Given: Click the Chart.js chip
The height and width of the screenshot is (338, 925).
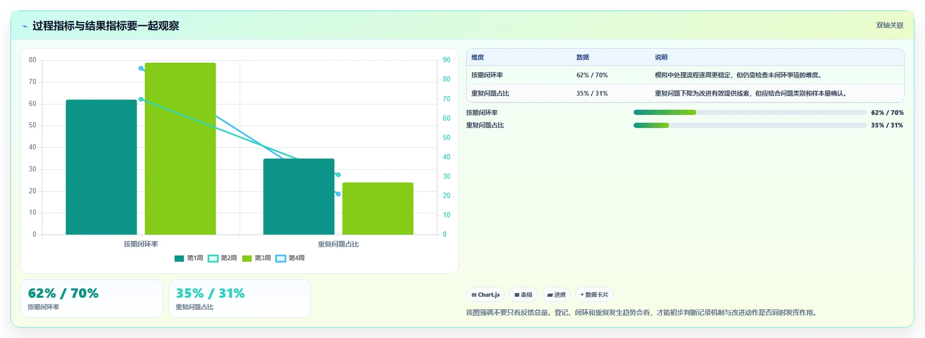Looking at the screenshot, I should pos(486,295).
